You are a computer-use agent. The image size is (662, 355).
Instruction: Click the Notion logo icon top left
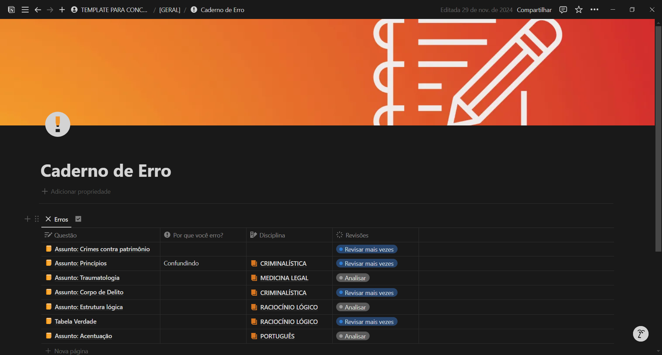pyautogui.click(x=11, y=9)
